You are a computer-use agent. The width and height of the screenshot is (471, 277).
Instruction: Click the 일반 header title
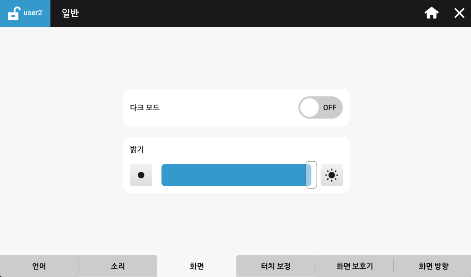(x=70, y=13)
